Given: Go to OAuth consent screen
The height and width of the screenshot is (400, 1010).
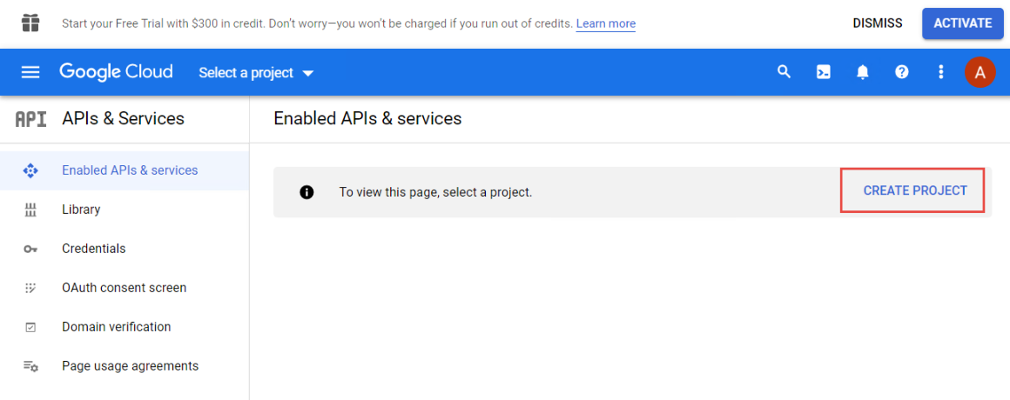Looking at the screenshot, I should pos(124,288).
